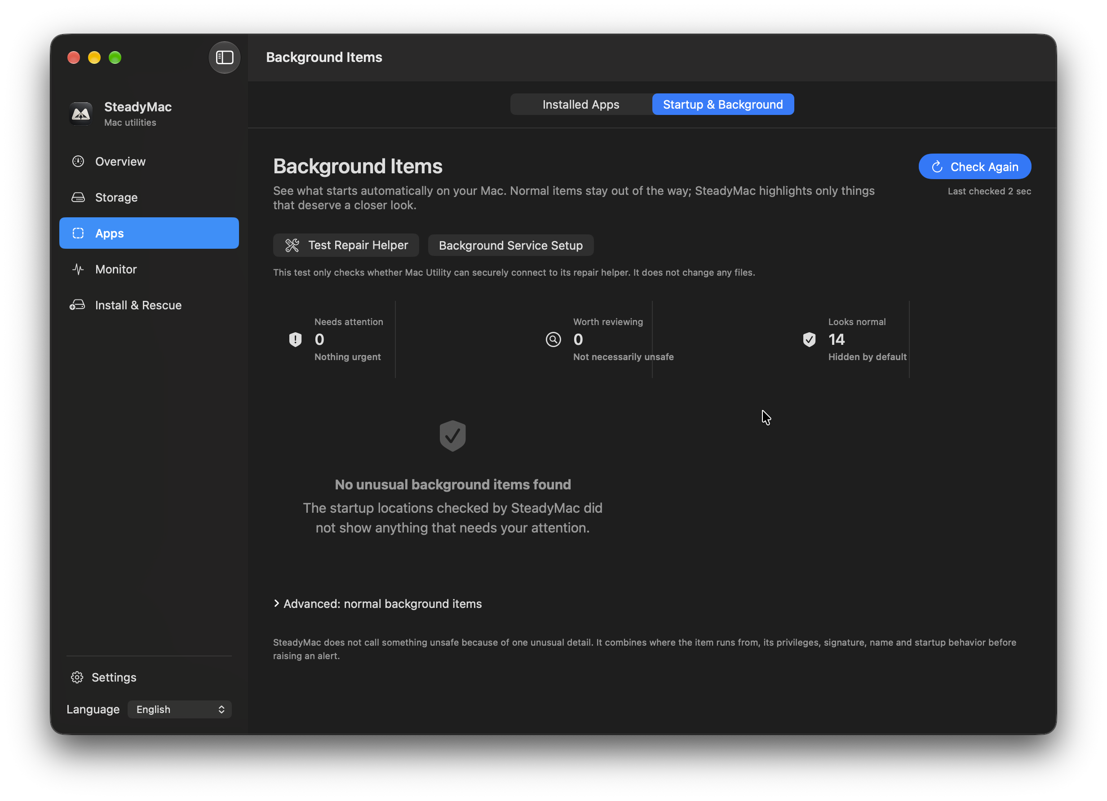Expand Advanced: normal background items

[x=377, y=604]
